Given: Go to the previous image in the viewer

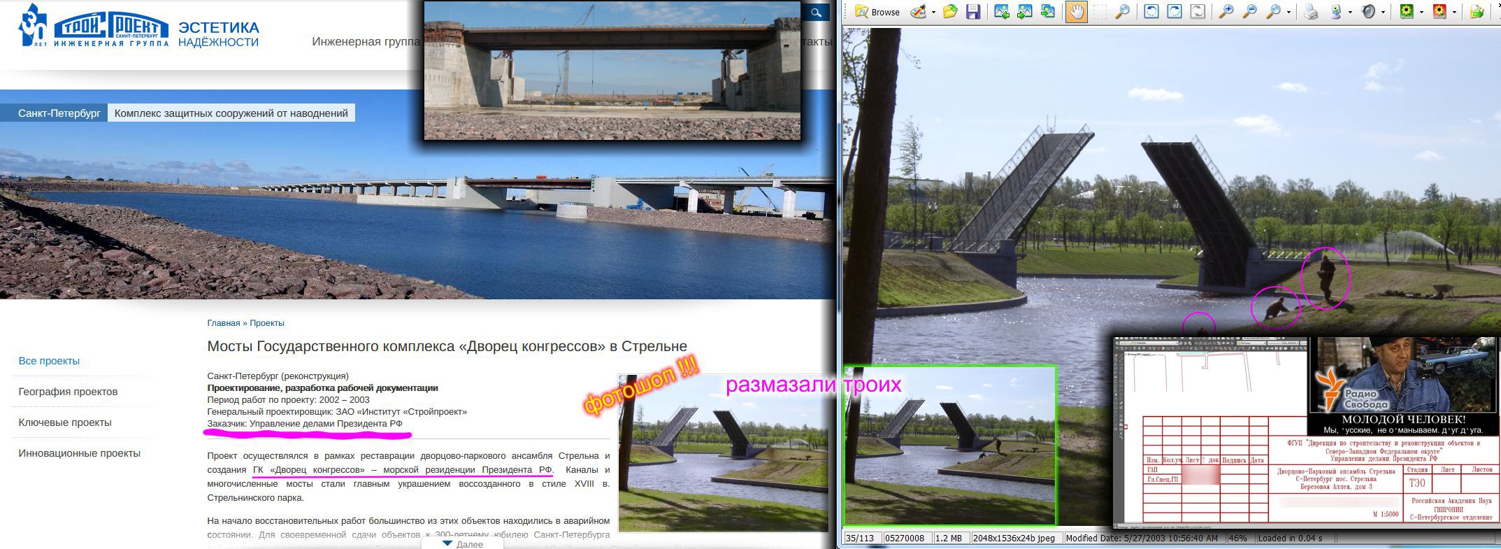Looking at the screenshot, I should tap(1001, 12).
